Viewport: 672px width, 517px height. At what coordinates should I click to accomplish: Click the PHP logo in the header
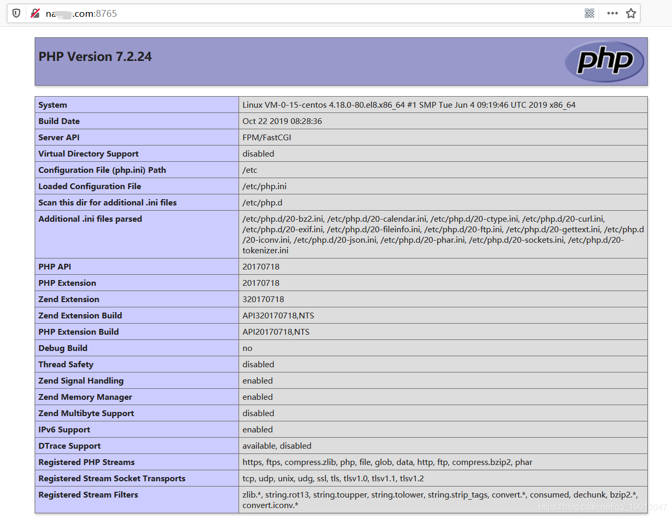(x=604, y=61)
